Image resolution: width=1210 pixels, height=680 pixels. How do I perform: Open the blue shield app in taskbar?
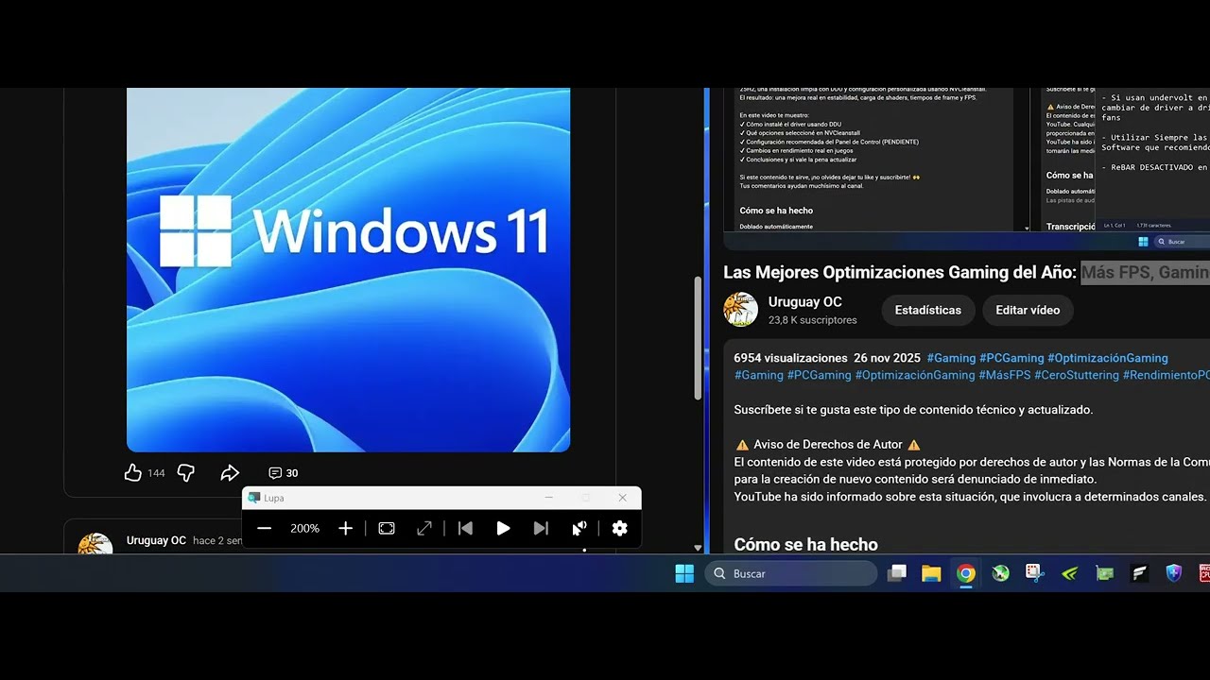[x=1173, y=573]
